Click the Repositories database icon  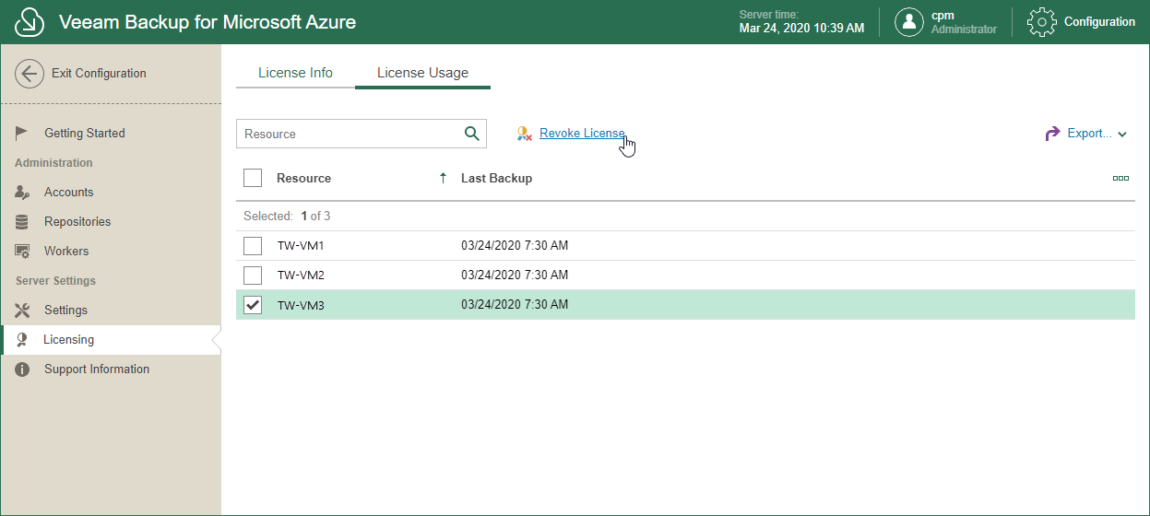23,221
